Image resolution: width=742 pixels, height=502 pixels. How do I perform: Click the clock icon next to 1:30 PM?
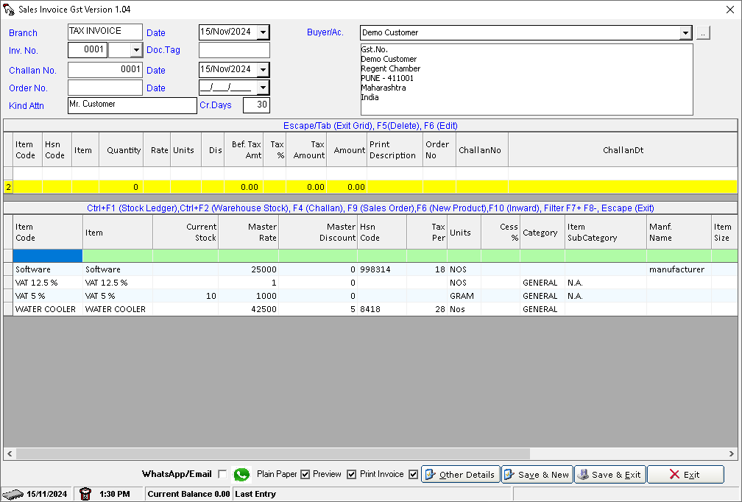point(85,494)
